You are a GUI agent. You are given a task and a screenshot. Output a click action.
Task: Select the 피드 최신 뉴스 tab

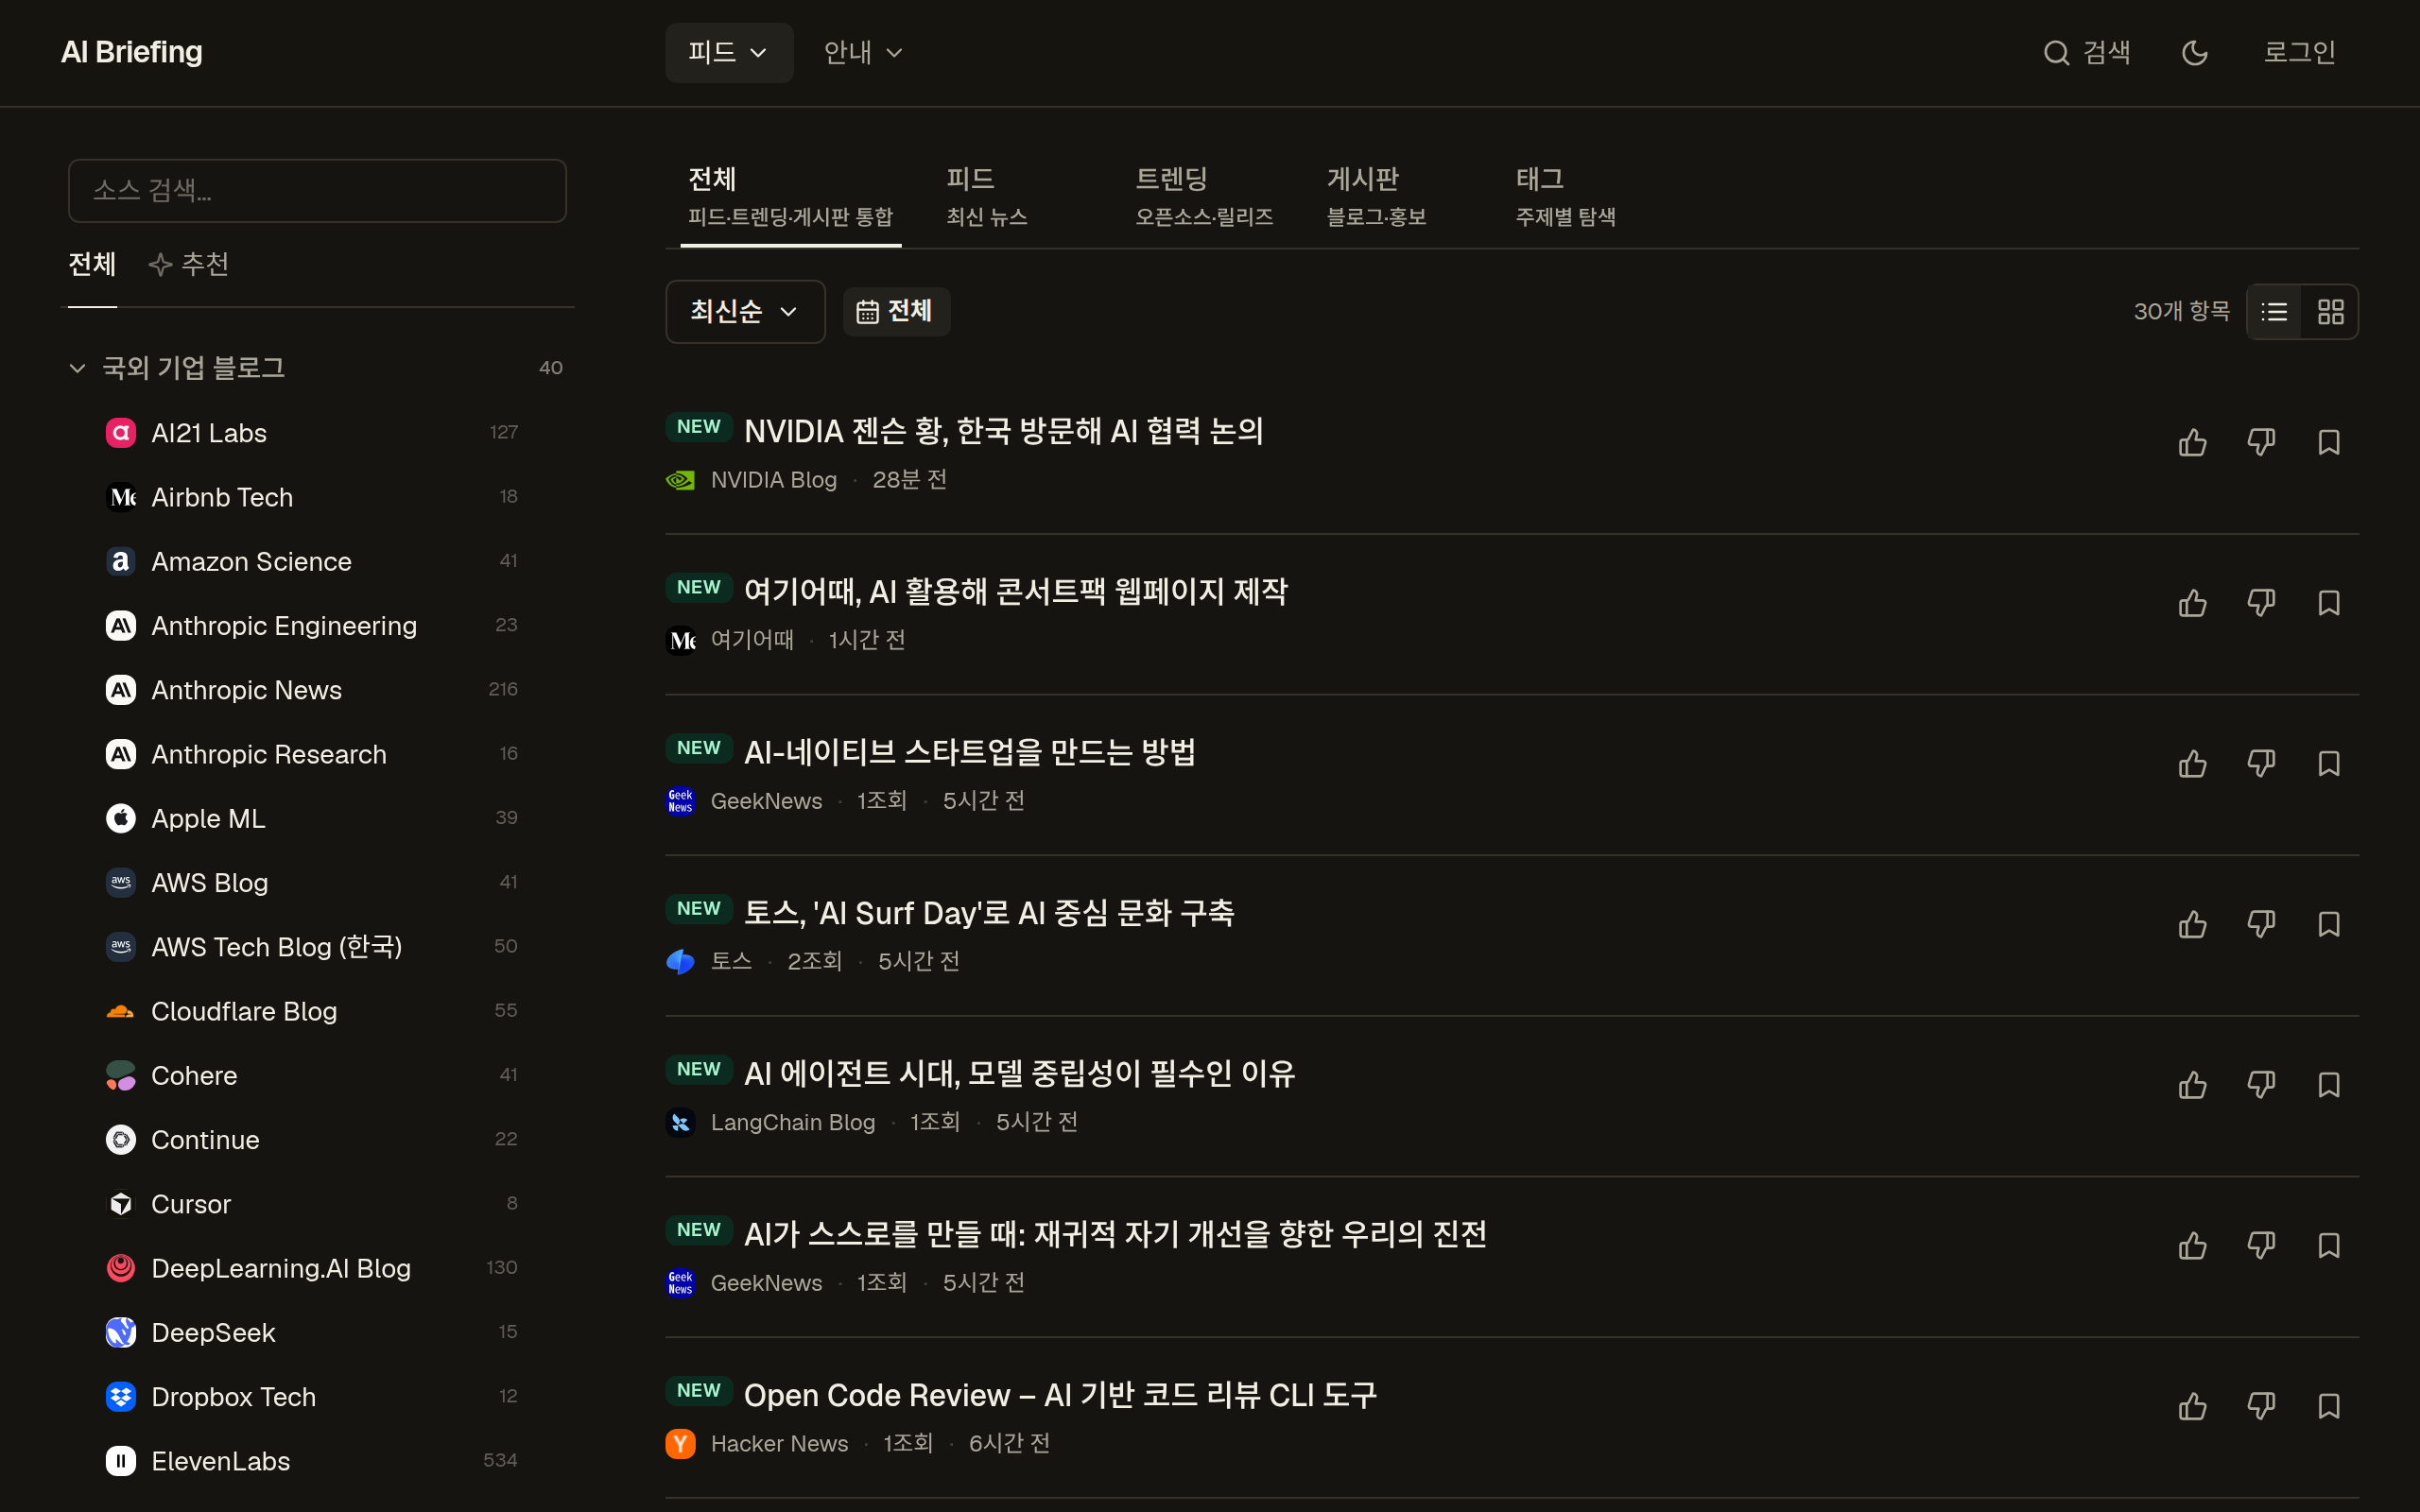[987, 197]
